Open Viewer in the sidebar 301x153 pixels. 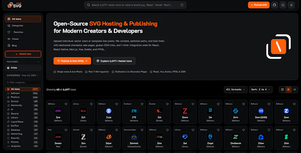click(x=23, y=39)
